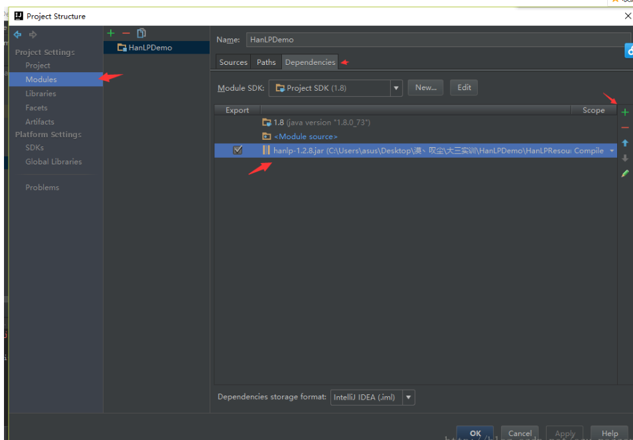
Task: Select HanLPDemo in module list
Action: click(157, 48)
